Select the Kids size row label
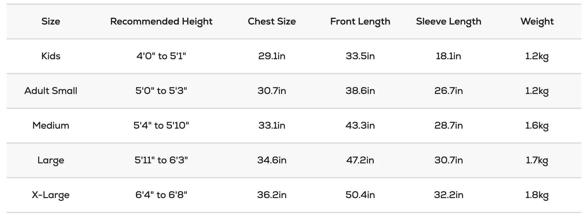 click(x=51, y=56)
